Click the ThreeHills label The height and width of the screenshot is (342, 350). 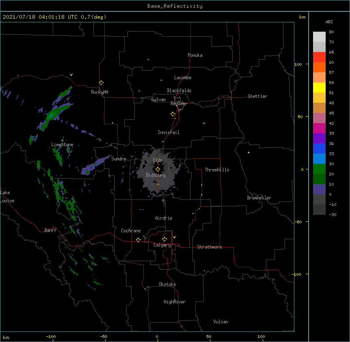point(217,170)
